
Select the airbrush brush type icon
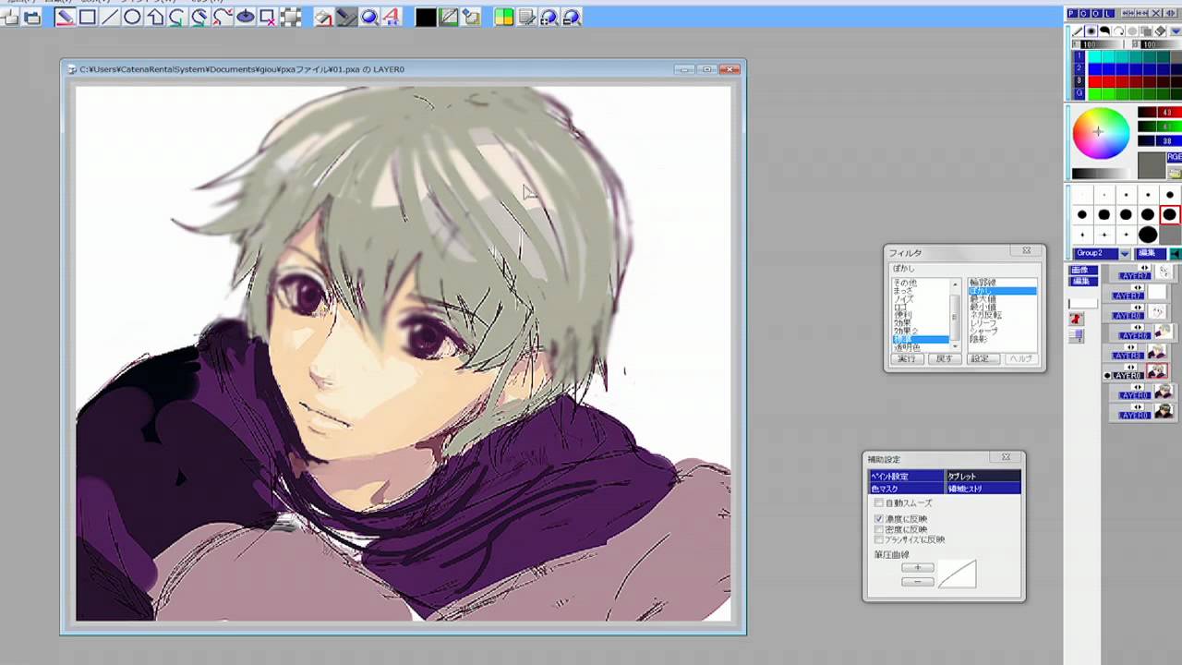1091,31
